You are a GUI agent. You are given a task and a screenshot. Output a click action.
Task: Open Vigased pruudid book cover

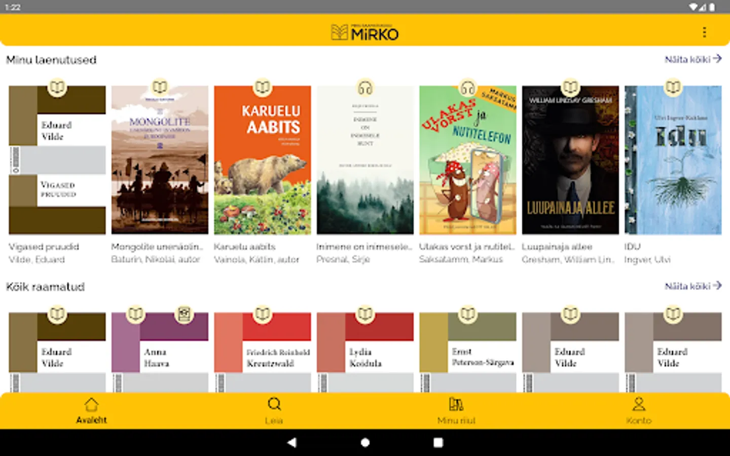[x=57, y=160]
